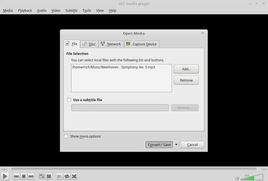Stop playback with the Stop button

pos(24,176)
